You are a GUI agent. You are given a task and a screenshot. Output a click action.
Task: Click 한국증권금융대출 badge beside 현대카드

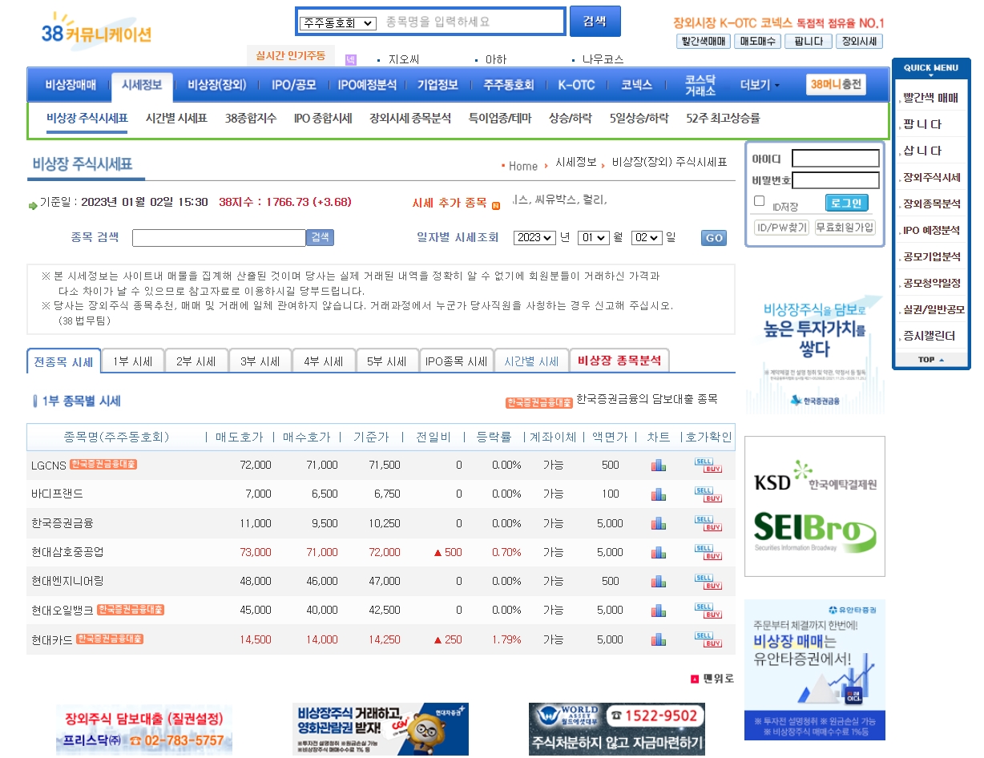pos(110,639)
